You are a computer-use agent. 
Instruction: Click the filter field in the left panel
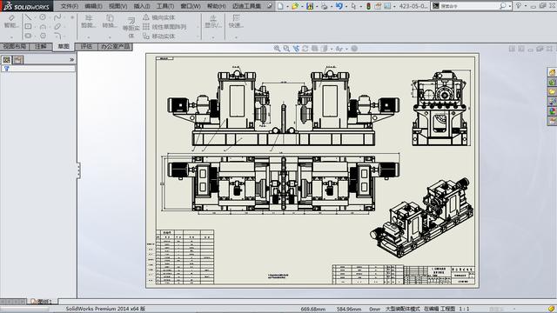coord(38,69)
